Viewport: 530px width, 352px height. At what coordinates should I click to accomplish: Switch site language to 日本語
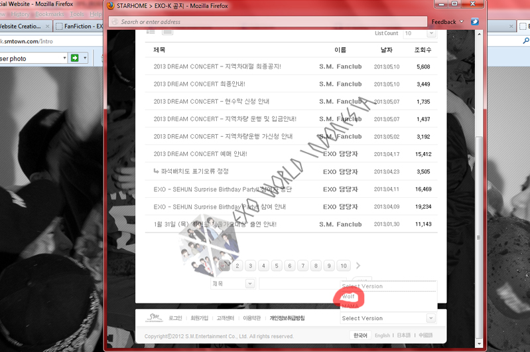(403, 335)
